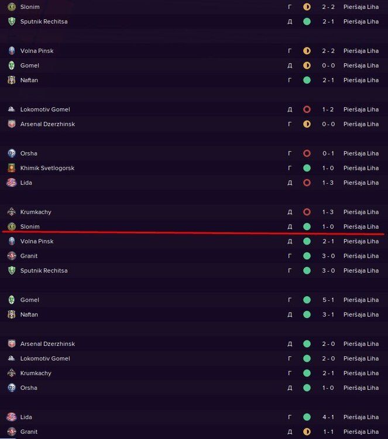Click the venue letter in Naftan 2-1 row

point(290,80)
